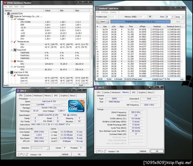Click OK in CPU-Z Memory window
Image resolution: width=193 pixels, height=166 pixels.
coord(157,151)
